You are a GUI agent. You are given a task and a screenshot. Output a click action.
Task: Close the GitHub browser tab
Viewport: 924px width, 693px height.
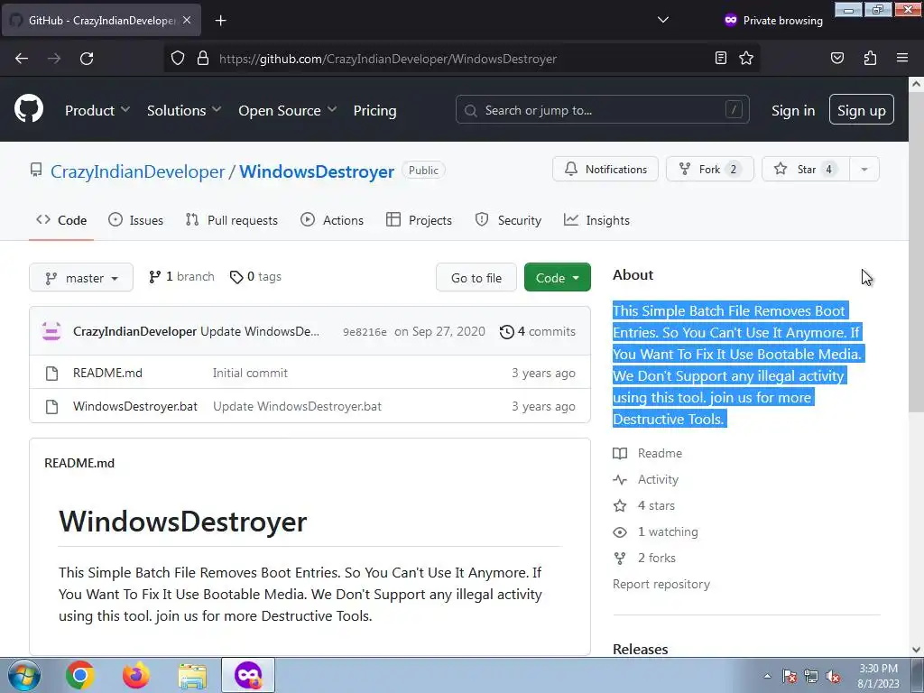point(187,20)
